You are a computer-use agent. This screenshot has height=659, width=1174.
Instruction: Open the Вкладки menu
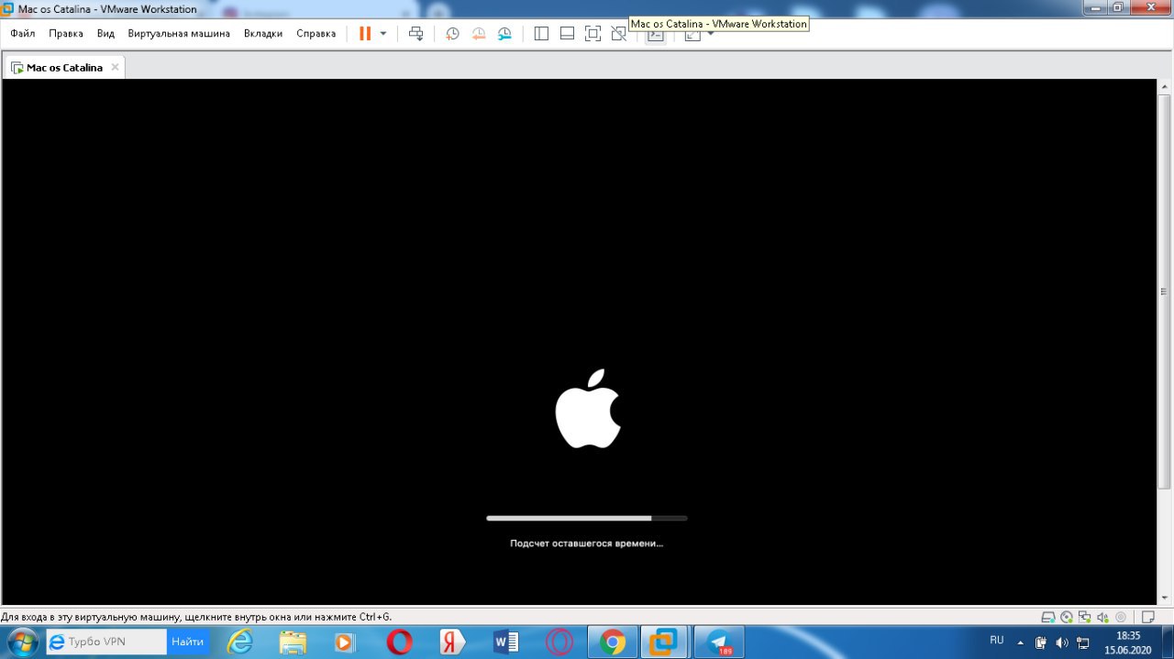click(x=263, y=33)
